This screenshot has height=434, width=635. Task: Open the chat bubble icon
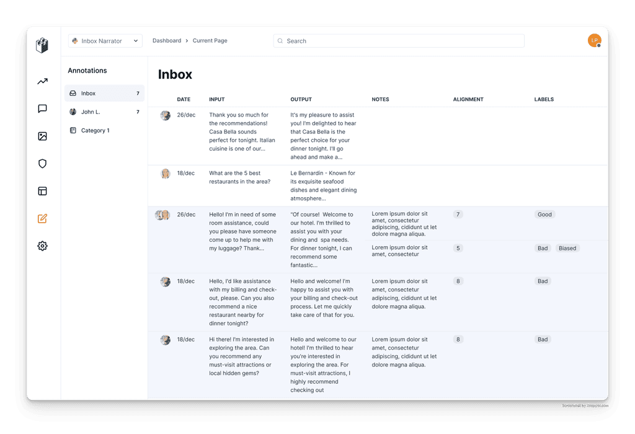[42, 109]
